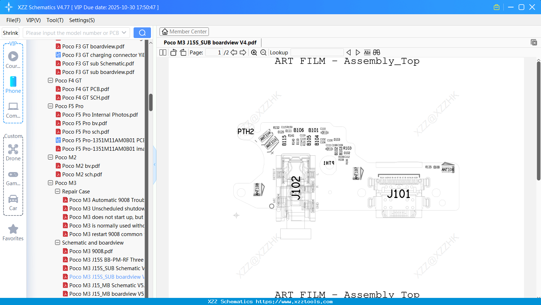
Task: Collapse the Repair Case folder
Action: pos(58,191)
